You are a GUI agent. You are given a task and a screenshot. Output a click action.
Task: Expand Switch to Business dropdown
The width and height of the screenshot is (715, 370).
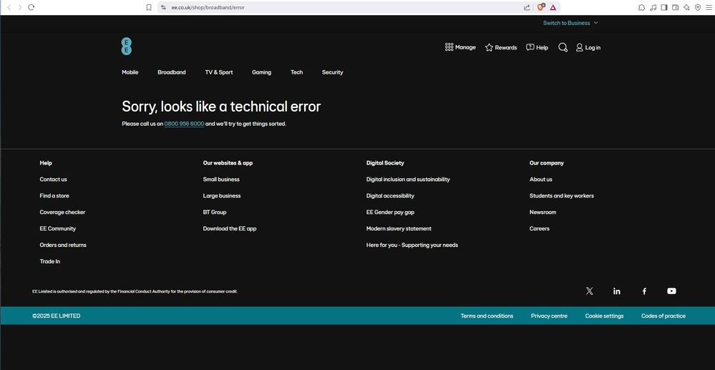pyautogui.click(x=570, y=23)
